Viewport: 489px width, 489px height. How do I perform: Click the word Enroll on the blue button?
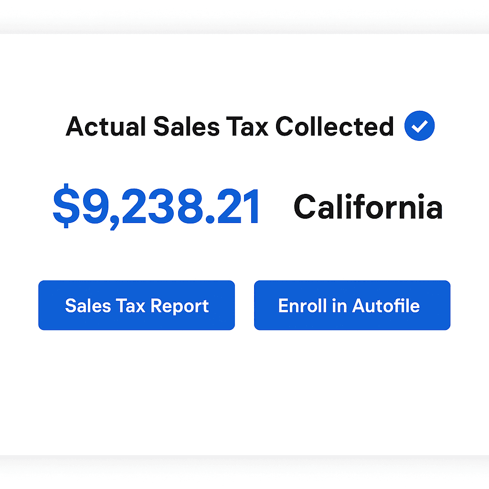coord(302,306)
